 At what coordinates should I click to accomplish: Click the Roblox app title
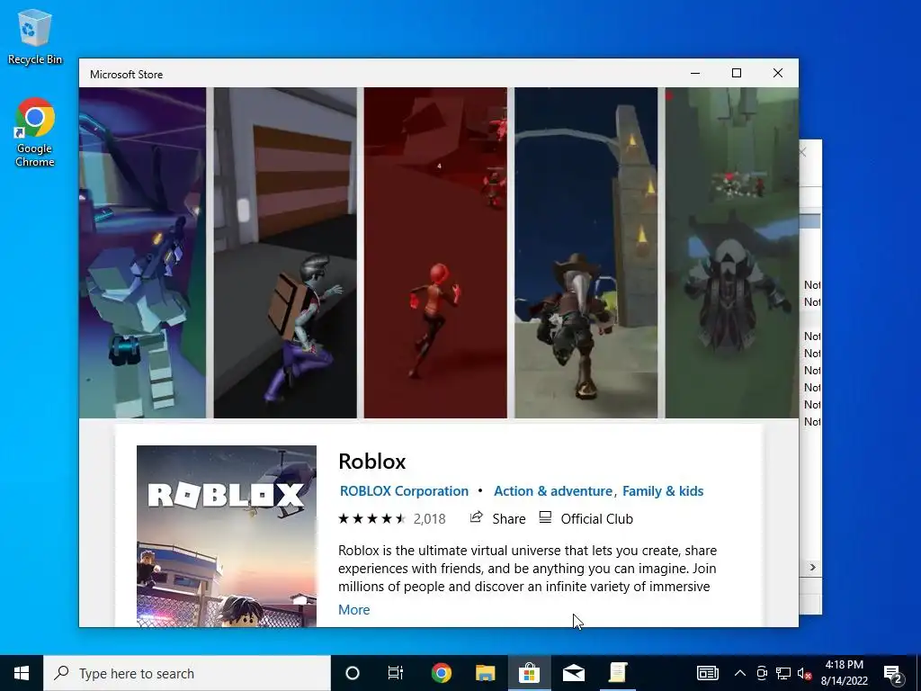[371, 462]
